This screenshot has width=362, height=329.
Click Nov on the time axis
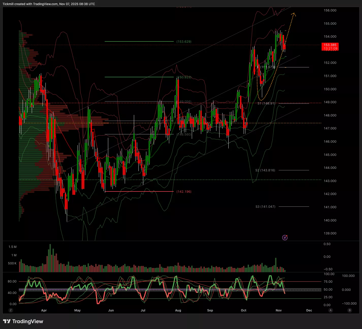tap(279, 310)
